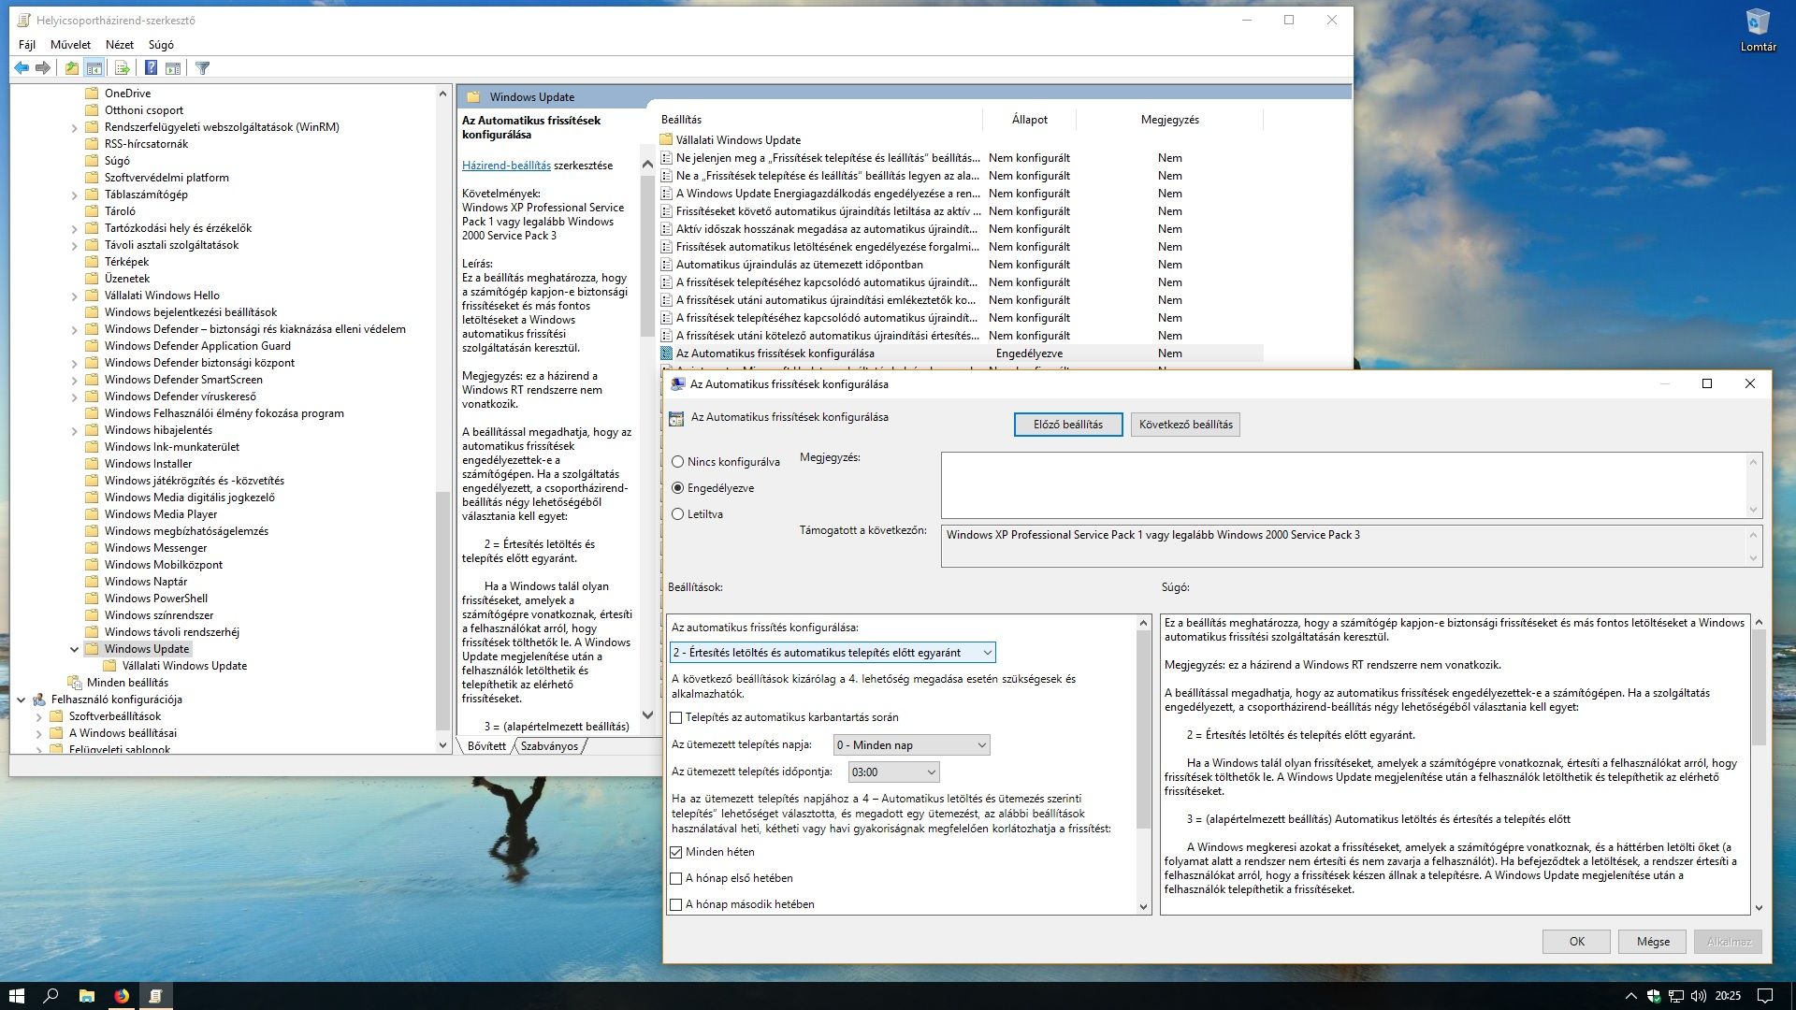Click the blue Back arrow in toolbar
The height and width of the screenshot is (1010, 1796).
point(22,67)
